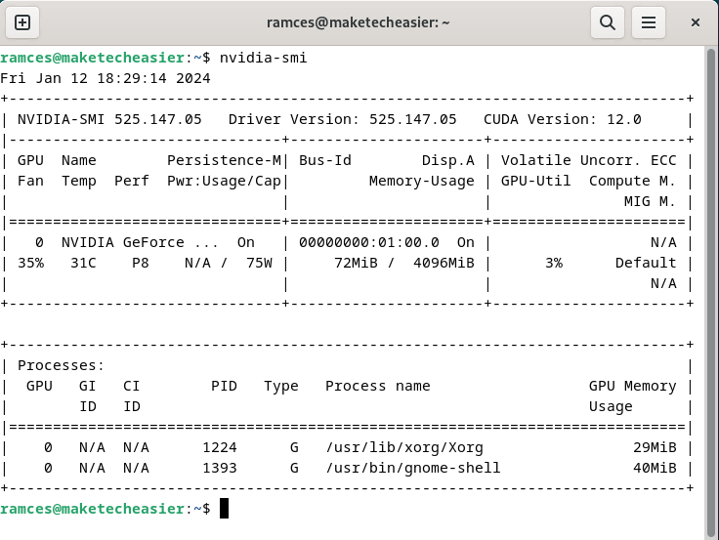Click the bus ID 00000000:01:00.0
This screenshot has height=540, width=719.
tap(369, 242)
